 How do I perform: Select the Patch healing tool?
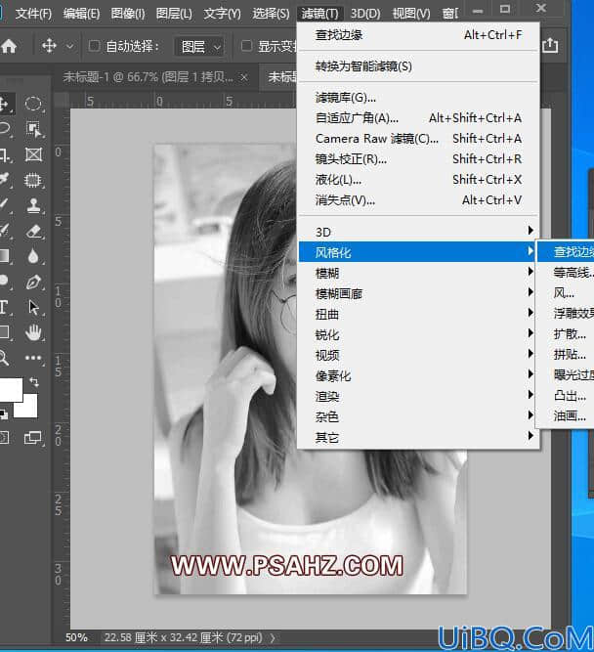[33, 180]
